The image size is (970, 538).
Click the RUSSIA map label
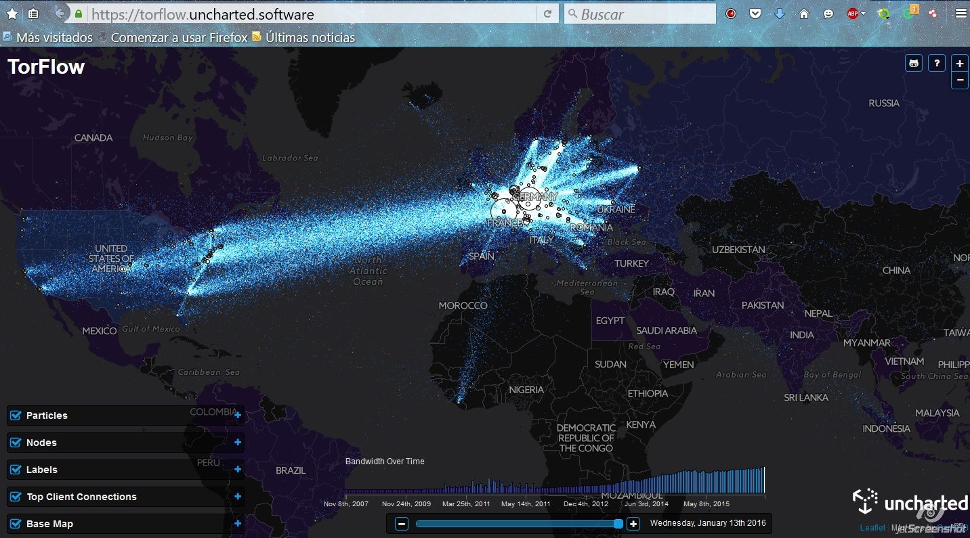884,103
